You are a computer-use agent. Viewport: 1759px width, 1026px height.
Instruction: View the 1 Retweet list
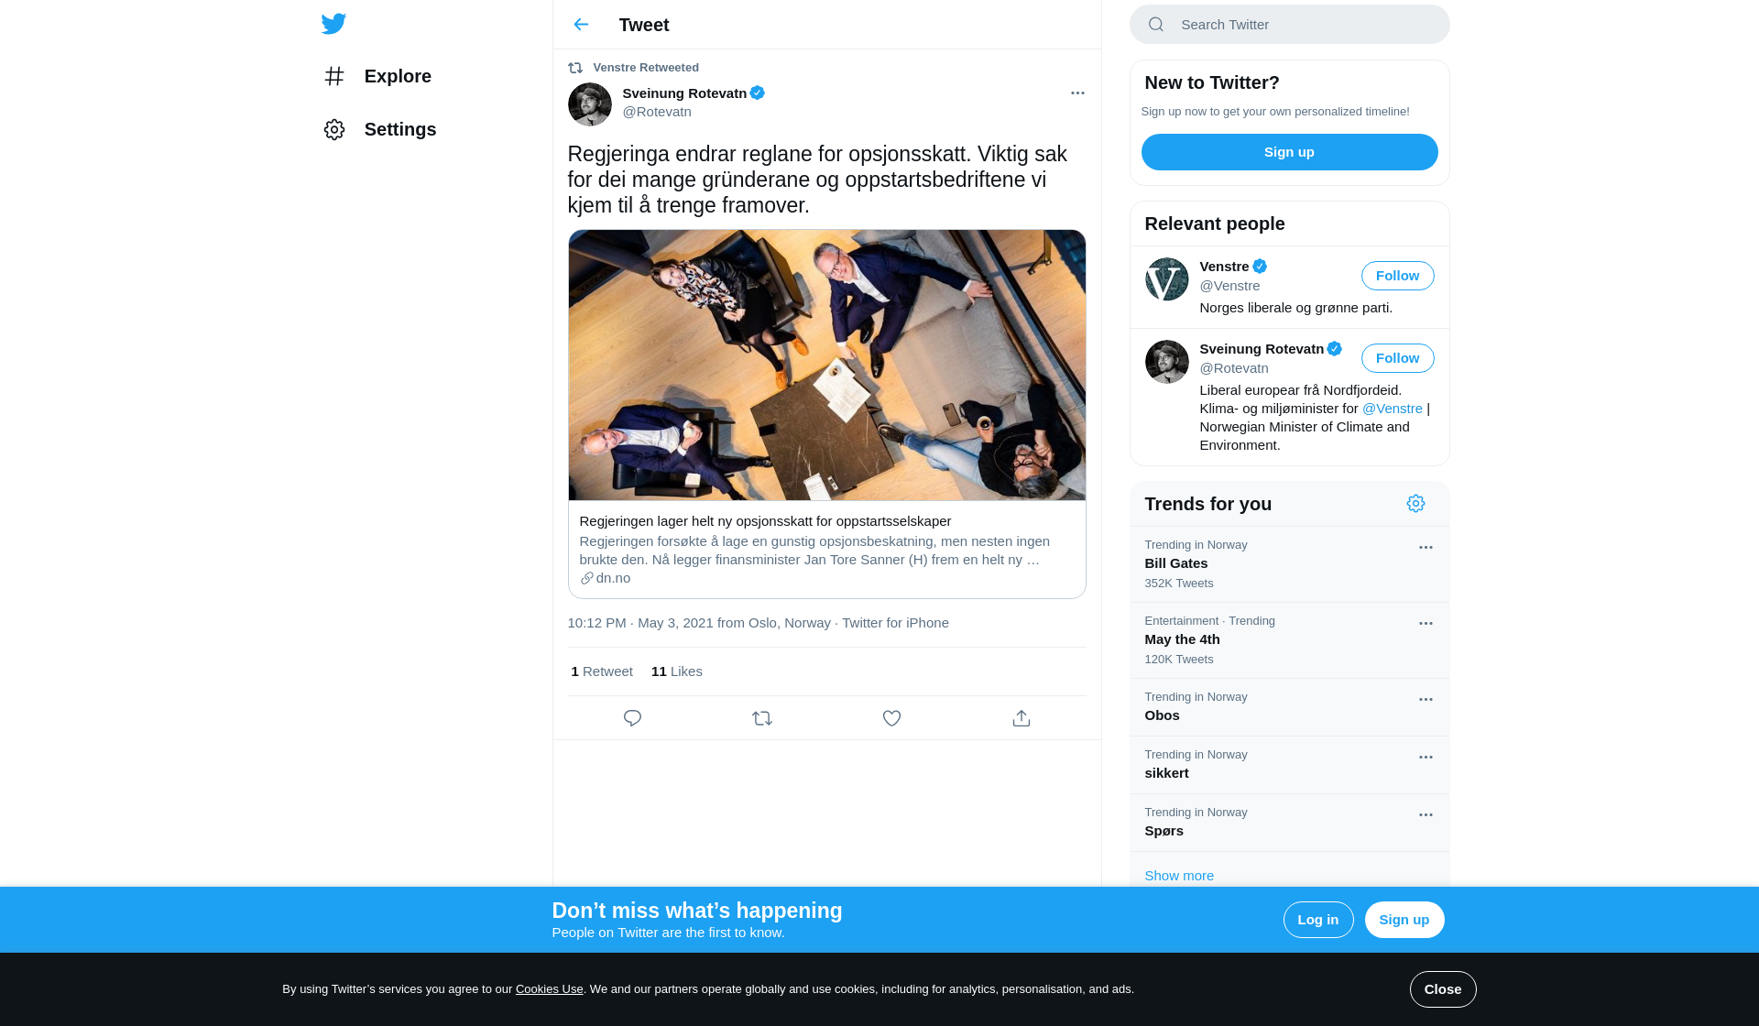click(602, 671)
